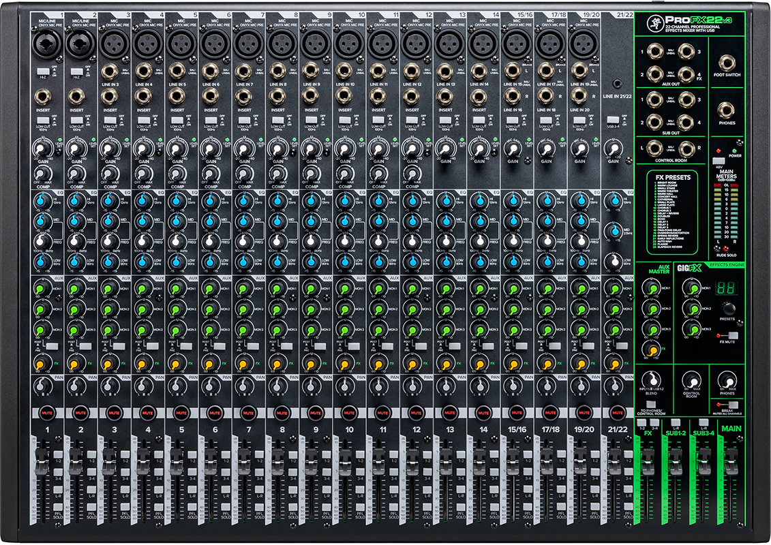Click the Phones level knob
Viewport: 771px width, 545px height.
click(727, 381)
